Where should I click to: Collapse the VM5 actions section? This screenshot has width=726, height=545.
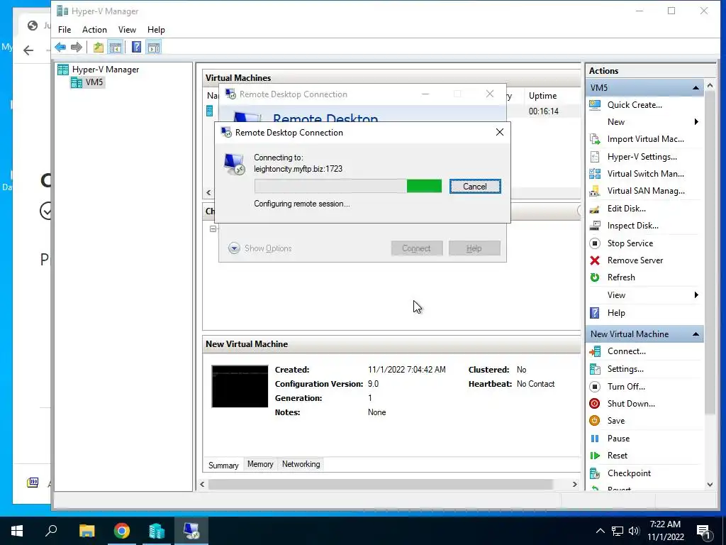click(x=696, y=88)
